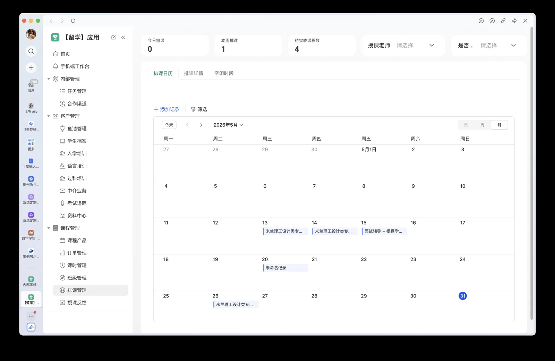Open the 2026年5月 month picker
Screen dimensions: 555x361
click(228, 125)
